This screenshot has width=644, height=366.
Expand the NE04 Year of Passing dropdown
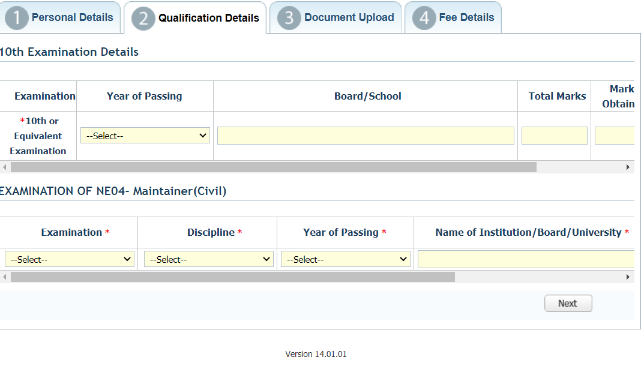click(346, 259)
